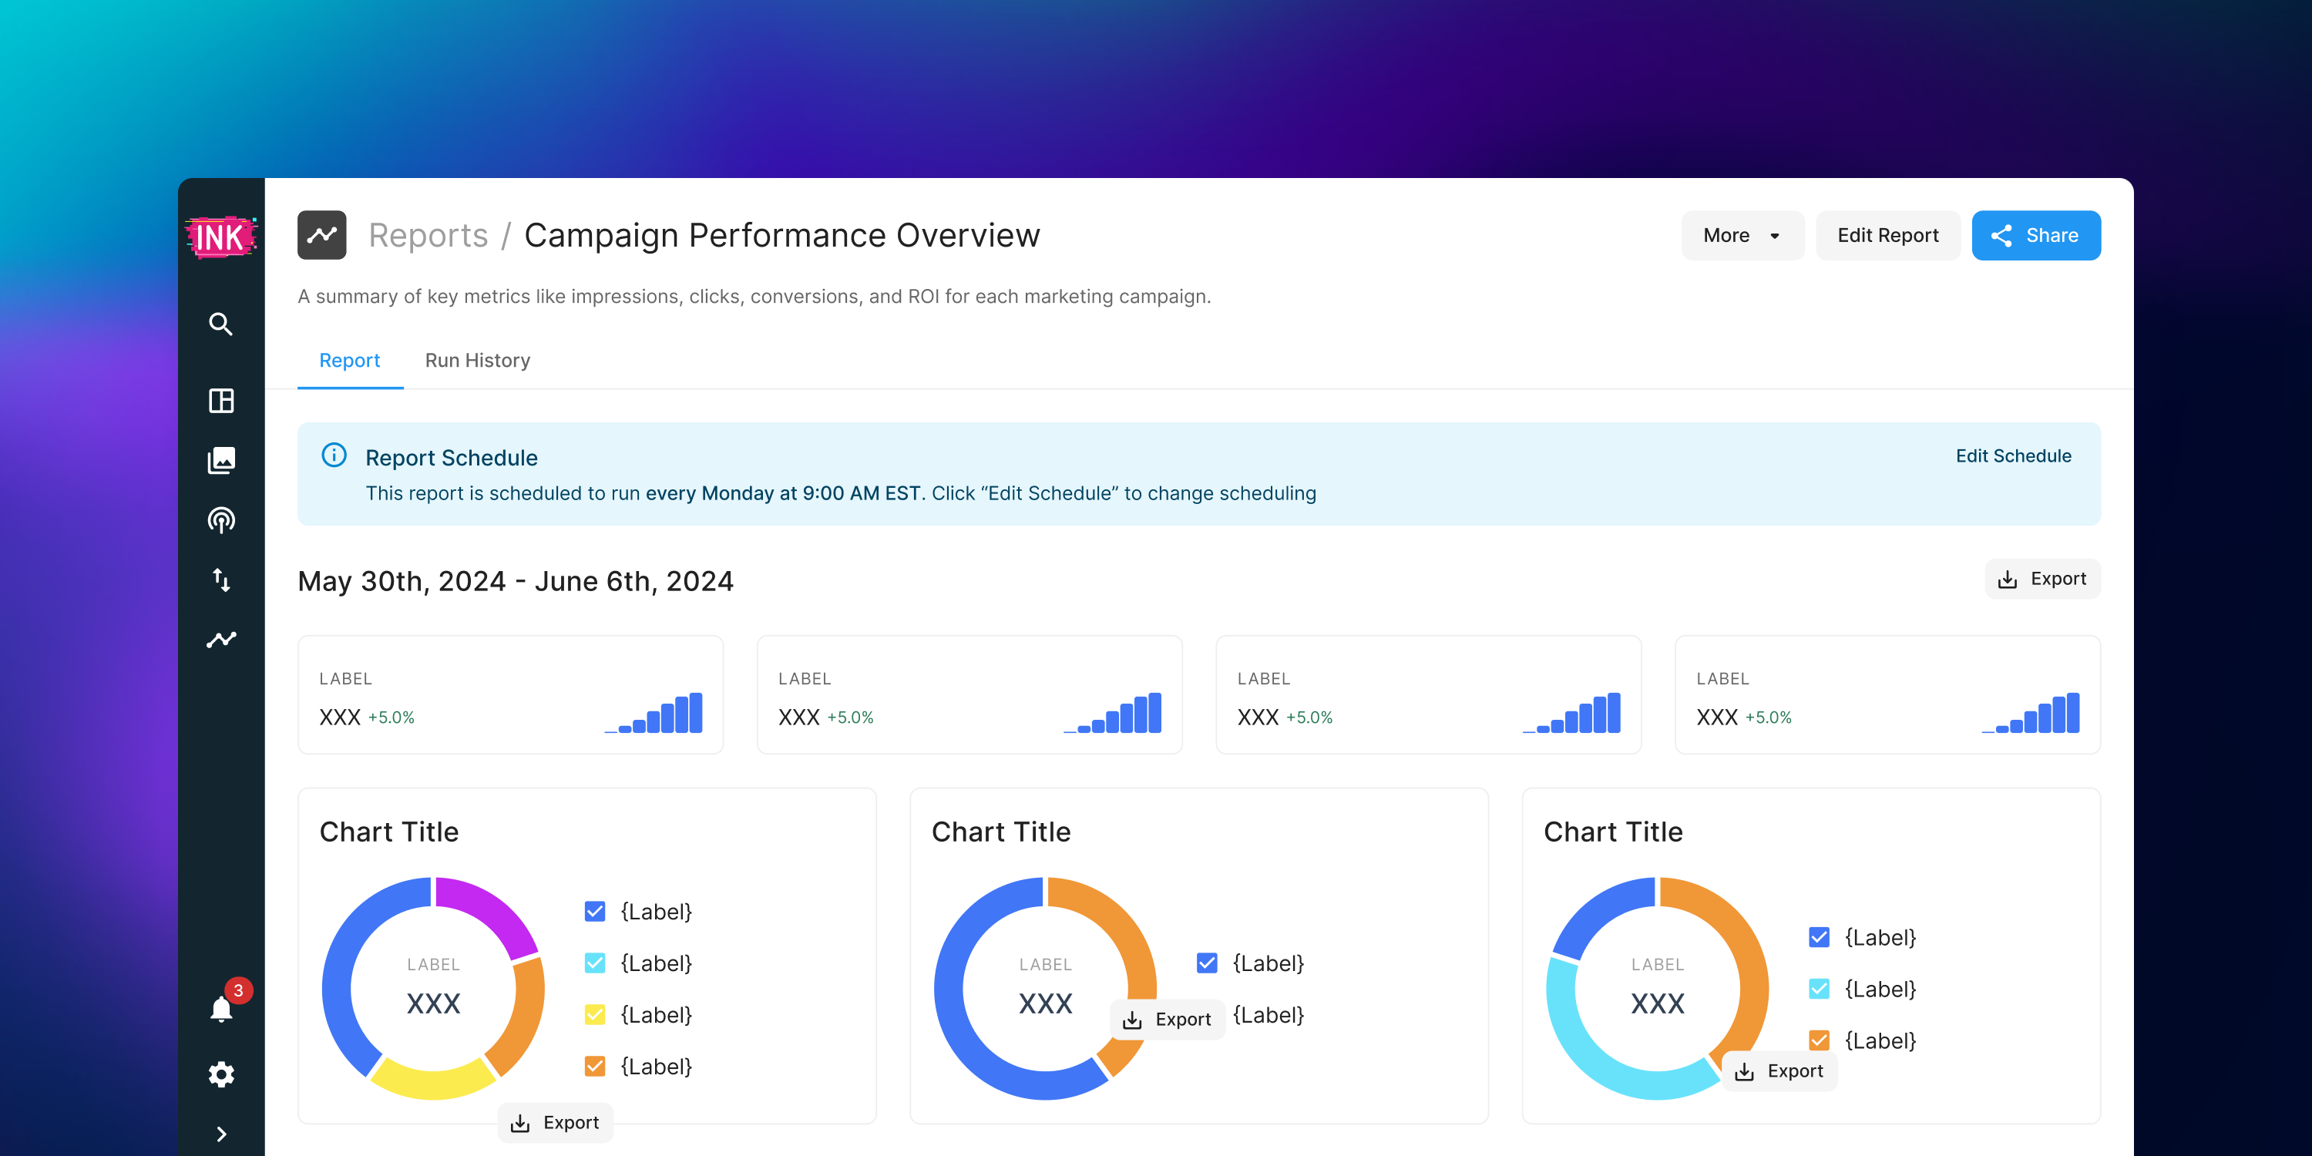Toggle the light blue checkbox in third chart

[x=1818, y=989]
